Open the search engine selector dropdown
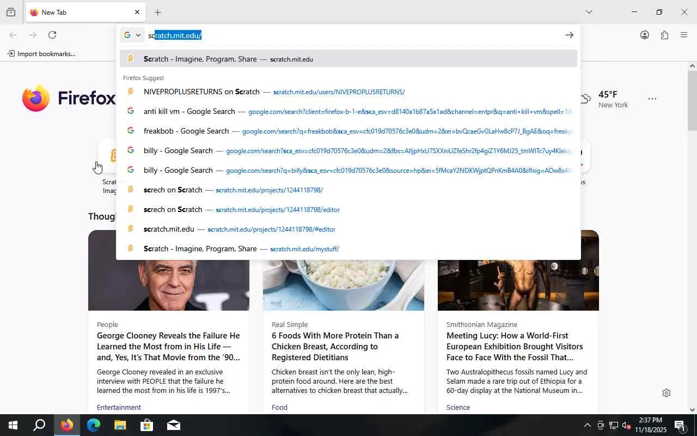This screenshot has width=697, height=436. pyautogui.click(x=132, y=35)
